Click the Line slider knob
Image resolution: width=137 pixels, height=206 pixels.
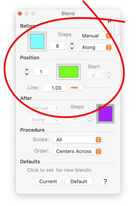click(x=80, y=88)
